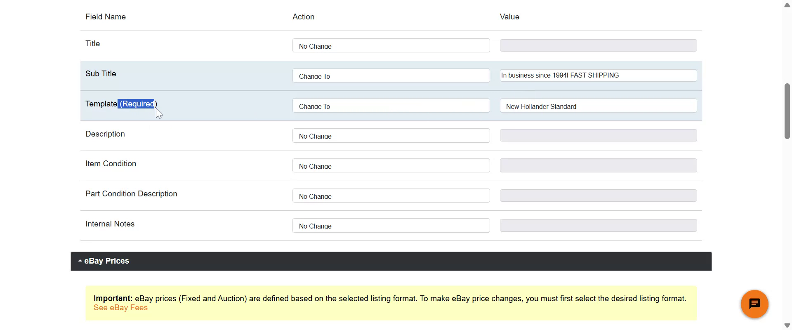Click the scrollbar down arrow

coord(787,325)
